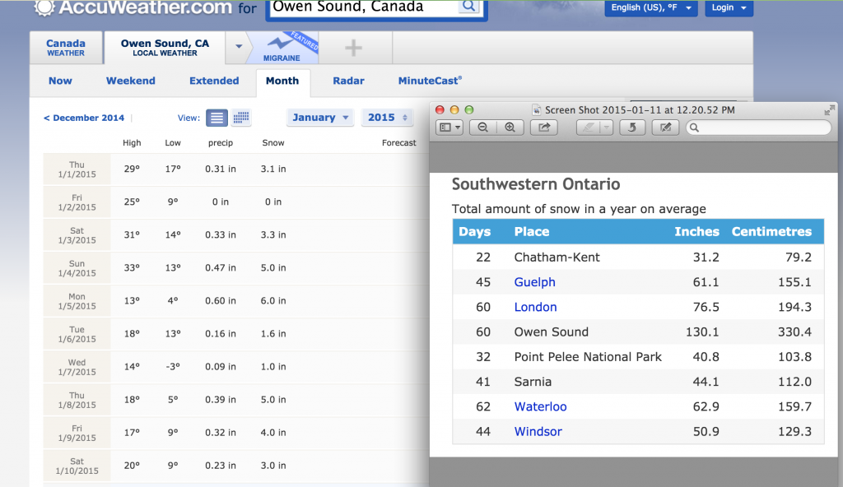Click the AccuWeather search magnifier icon
The image size is (843, 487).
pyautogui.click(x=468, y=7)
